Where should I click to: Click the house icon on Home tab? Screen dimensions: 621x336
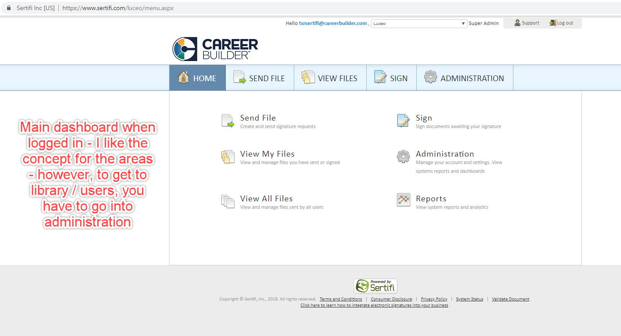pyautogui.click(x=184, y=77)
